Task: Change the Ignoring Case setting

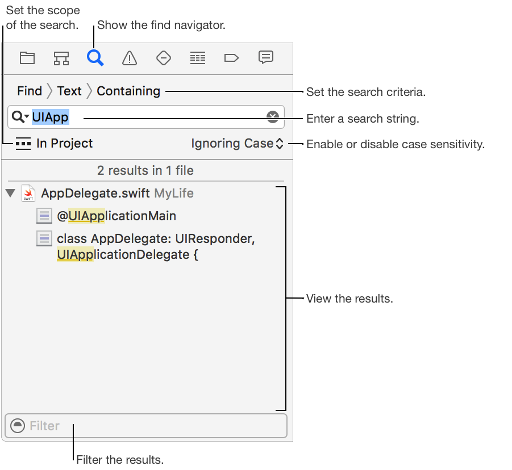Action: click(238, 144)
